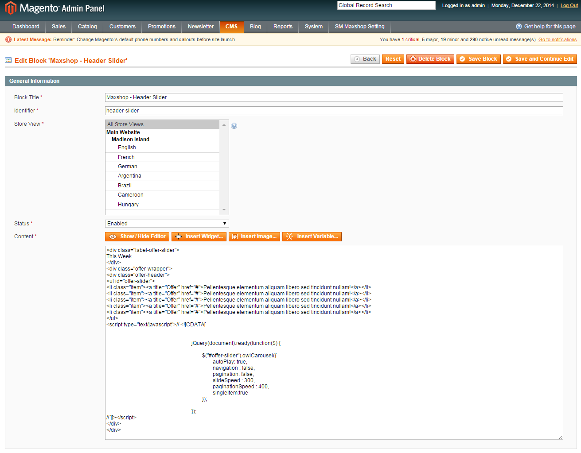Click the Store View list scroll-up arrow
Viewport: 581px width, 453px height.
tap(224, 125)
